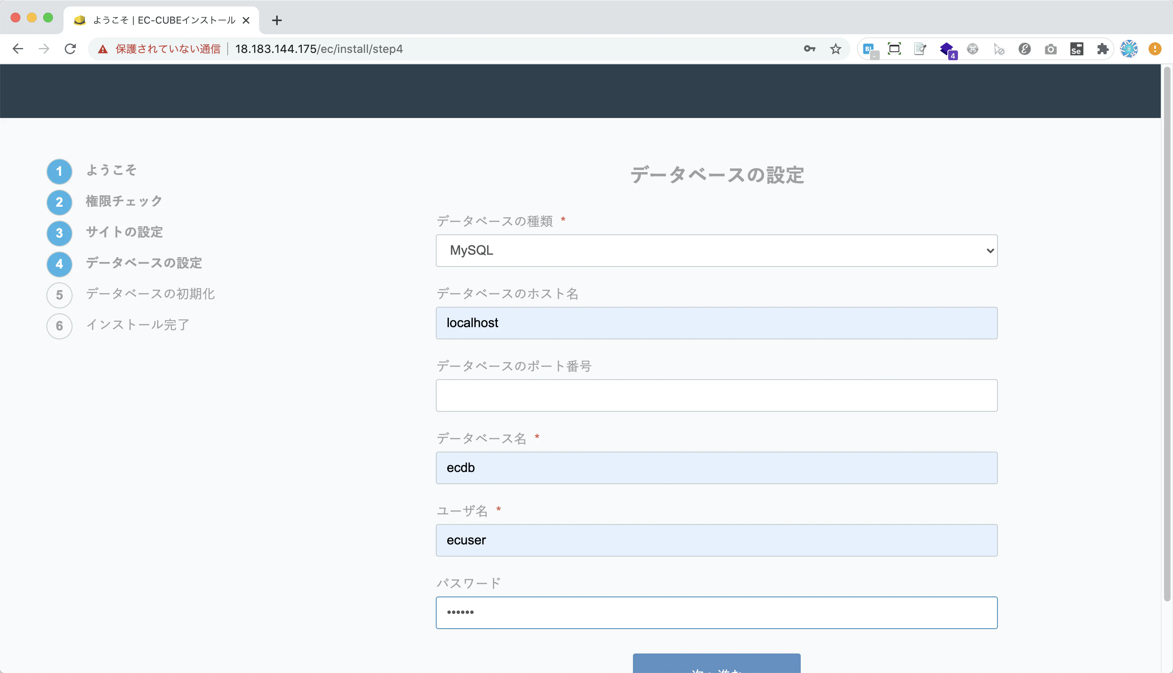Click the browser back arrow
1173x673 pixels.
coord(18,48)
